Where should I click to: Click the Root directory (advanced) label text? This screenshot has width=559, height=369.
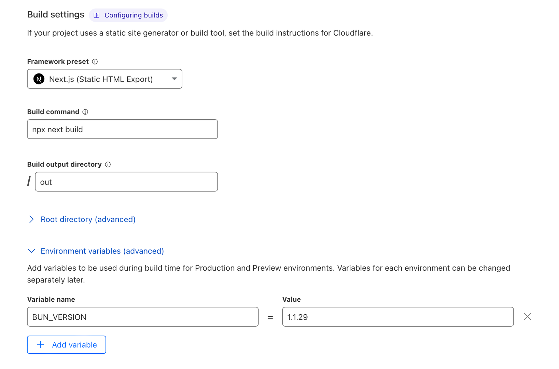pos(88,219)
